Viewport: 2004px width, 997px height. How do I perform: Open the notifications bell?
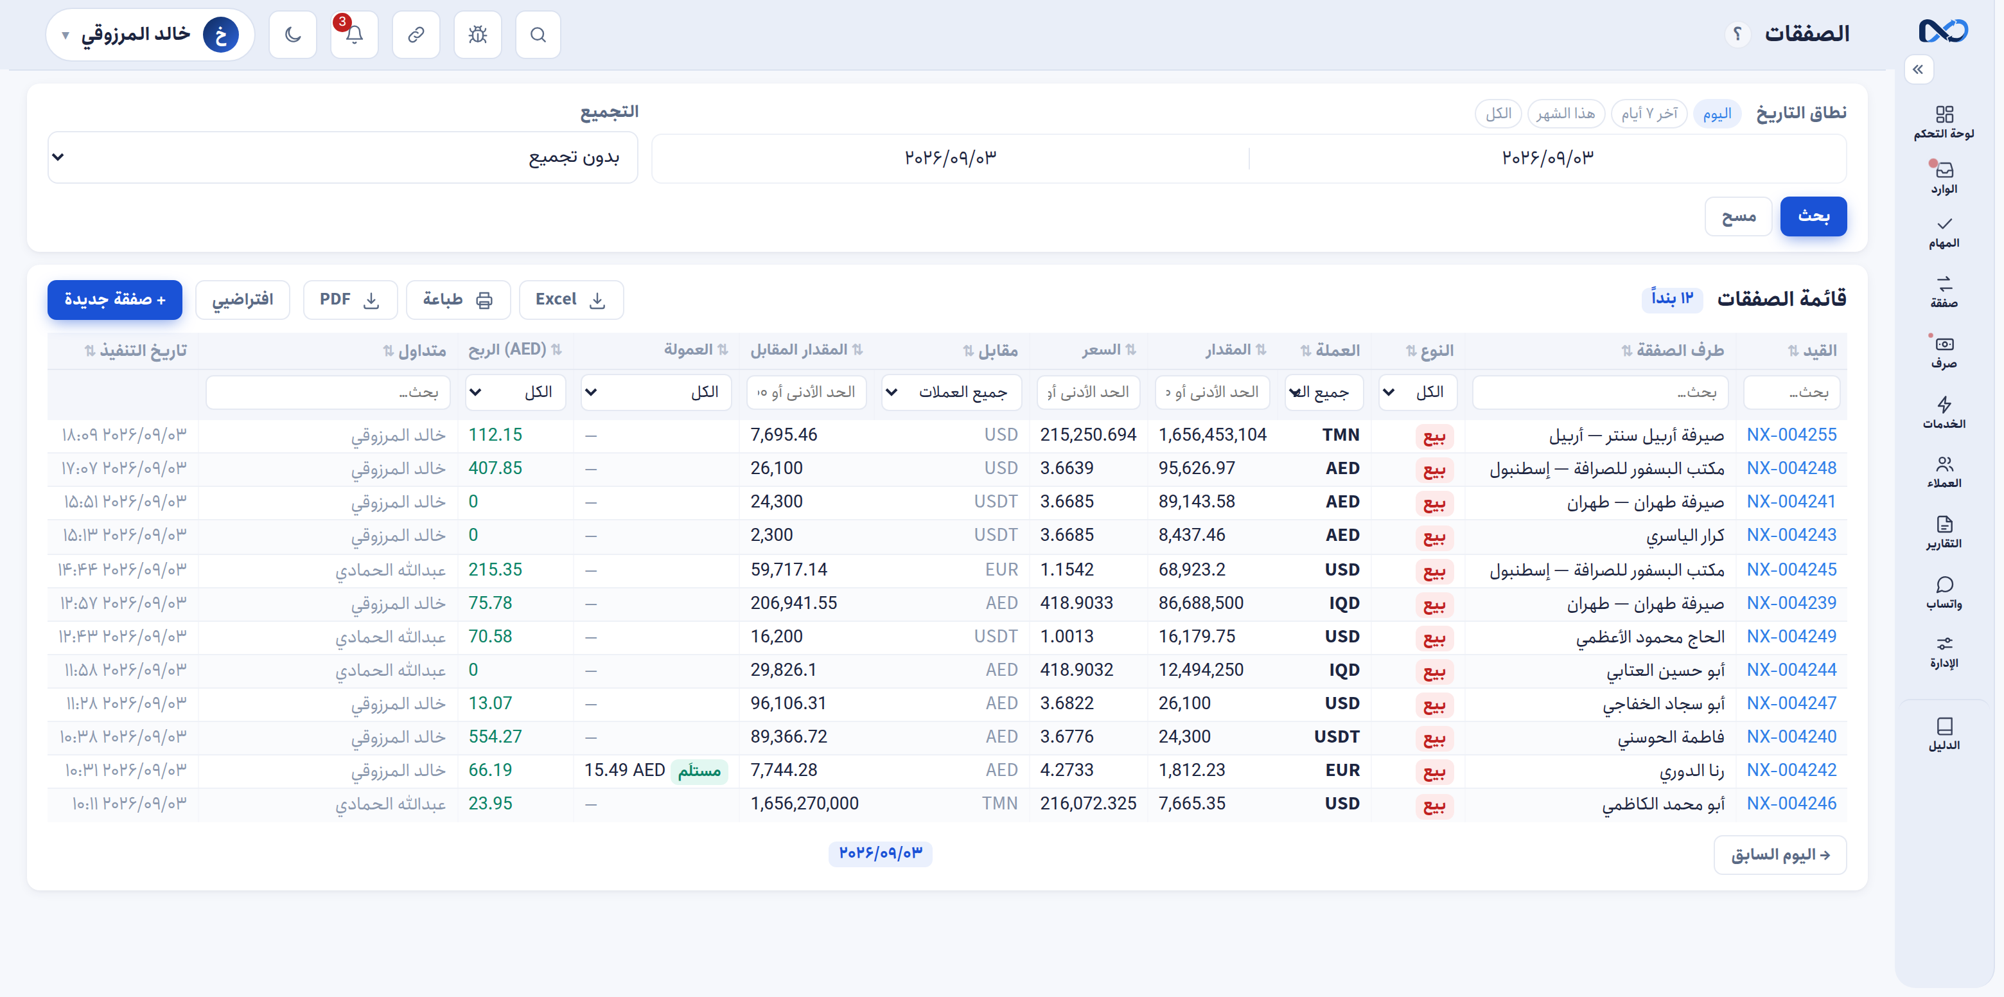pyautogui.click(x=354, y=35)
